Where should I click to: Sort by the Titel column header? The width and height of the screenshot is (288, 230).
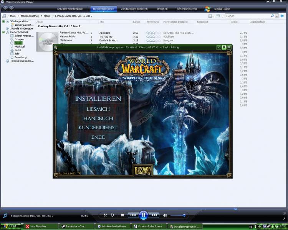point(102,22)
